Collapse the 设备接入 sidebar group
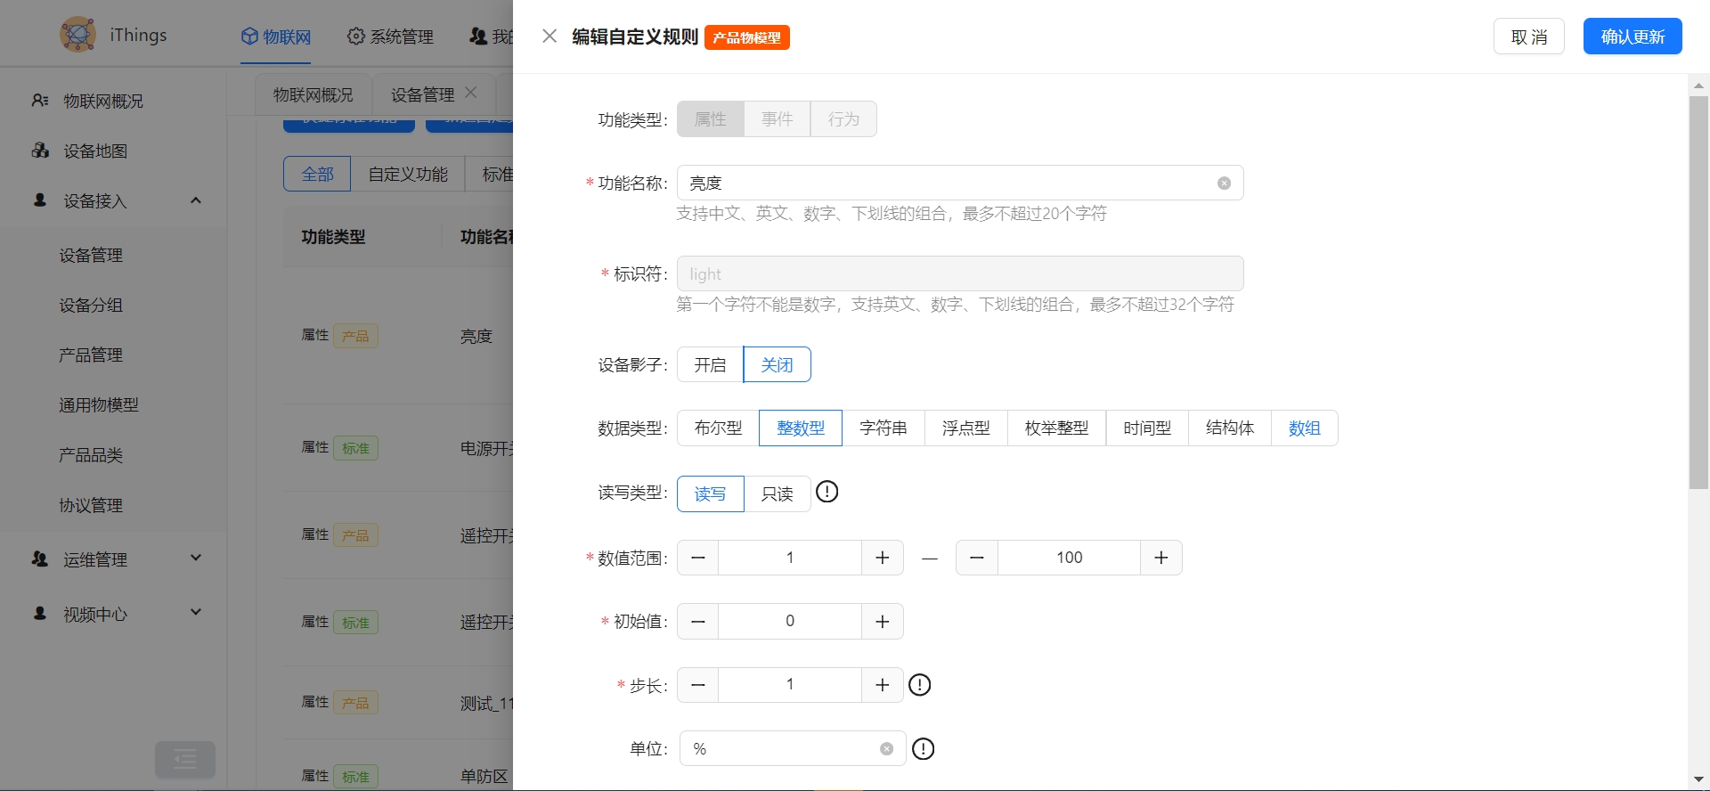This screenshot has height=791, width=1710. click(x=196, y=201)
